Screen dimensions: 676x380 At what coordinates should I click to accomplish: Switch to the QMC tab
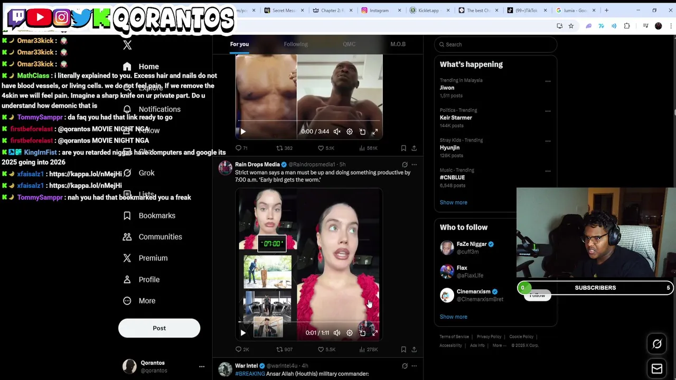[349, 44]
